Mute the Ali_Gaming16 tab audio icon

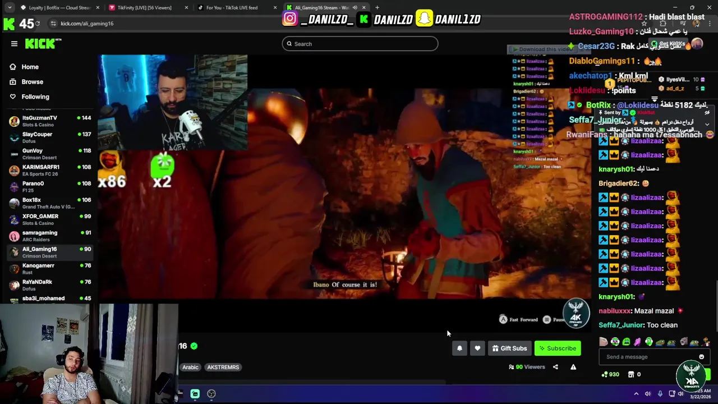pyautogui.click(x=355, y=8)
